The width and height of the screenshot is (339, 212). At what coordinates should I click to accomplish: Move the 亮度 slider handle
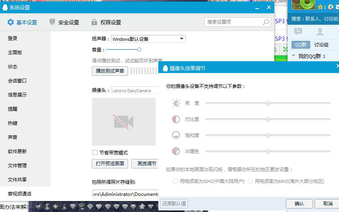pyautogui.click(x=268, y=103)
